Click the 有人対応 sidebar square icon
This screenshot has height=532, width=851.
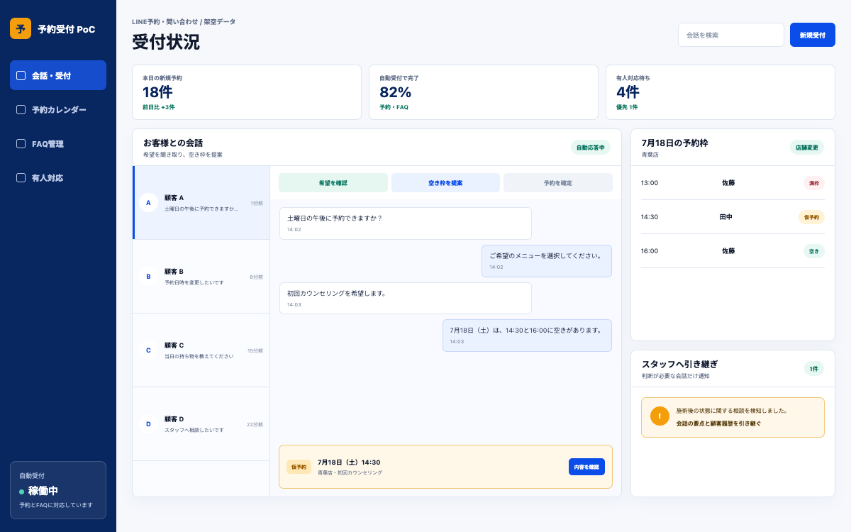click(21, 177)
